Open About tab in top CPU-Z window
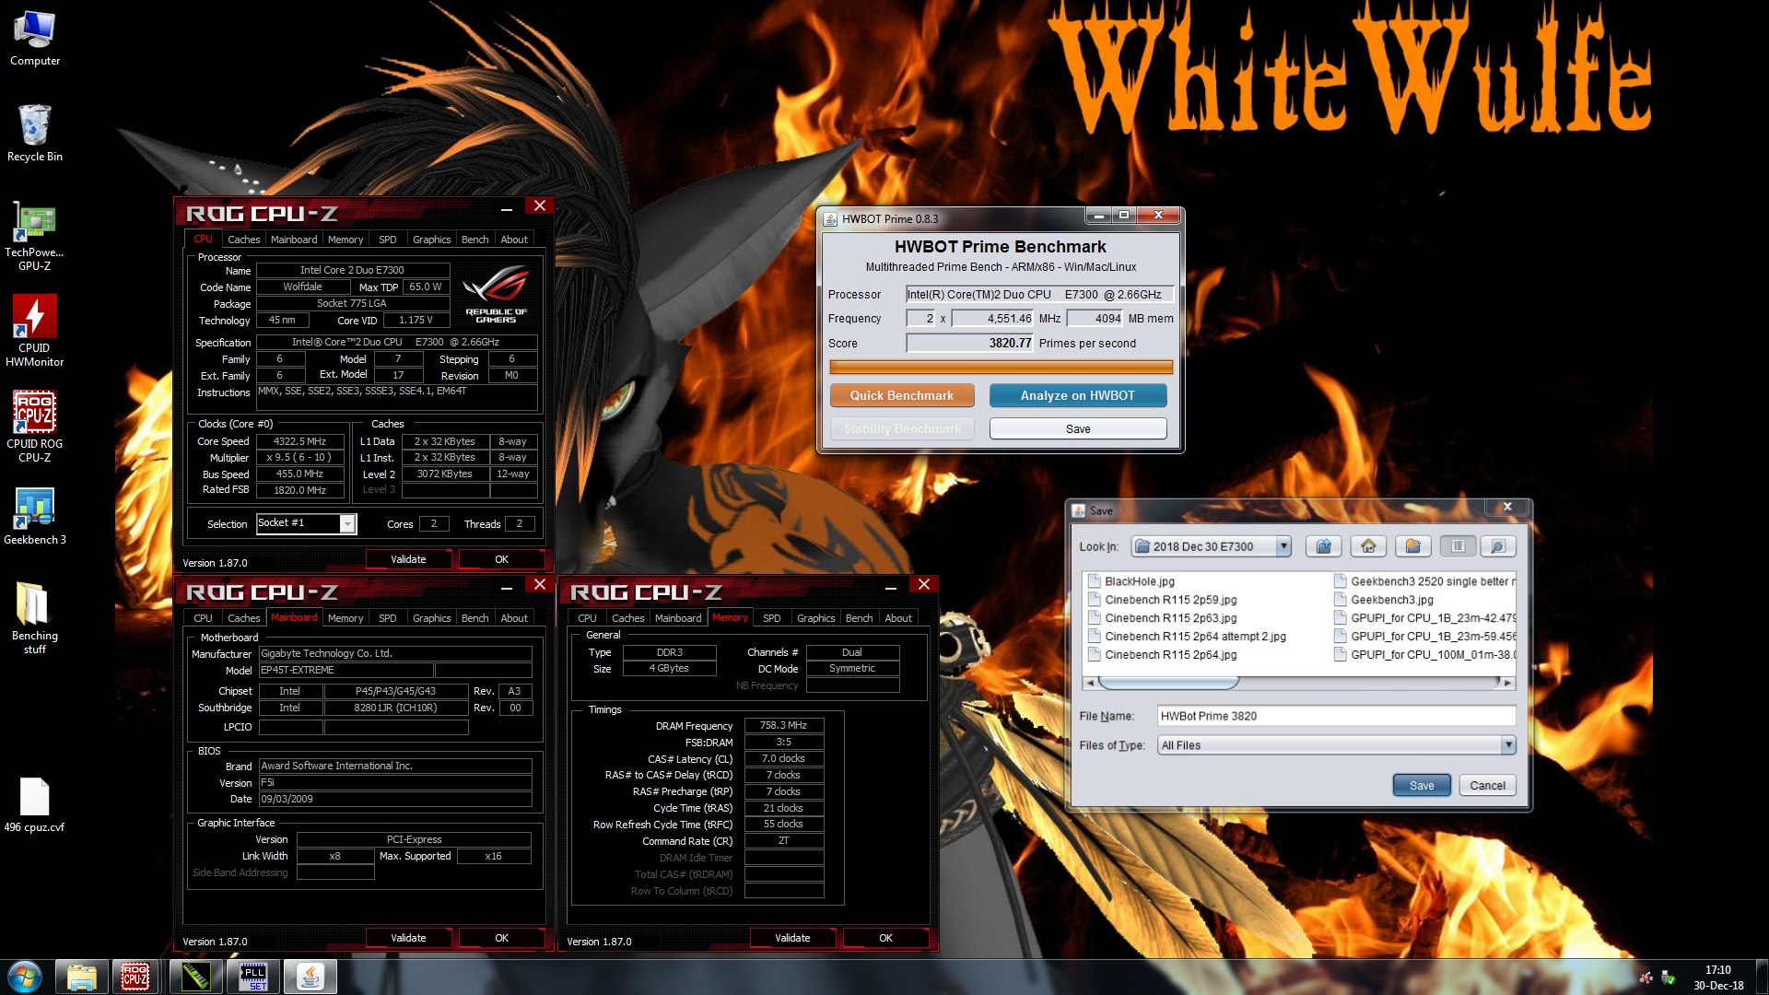The image size is (1769, 995). [x=514, y=240]
